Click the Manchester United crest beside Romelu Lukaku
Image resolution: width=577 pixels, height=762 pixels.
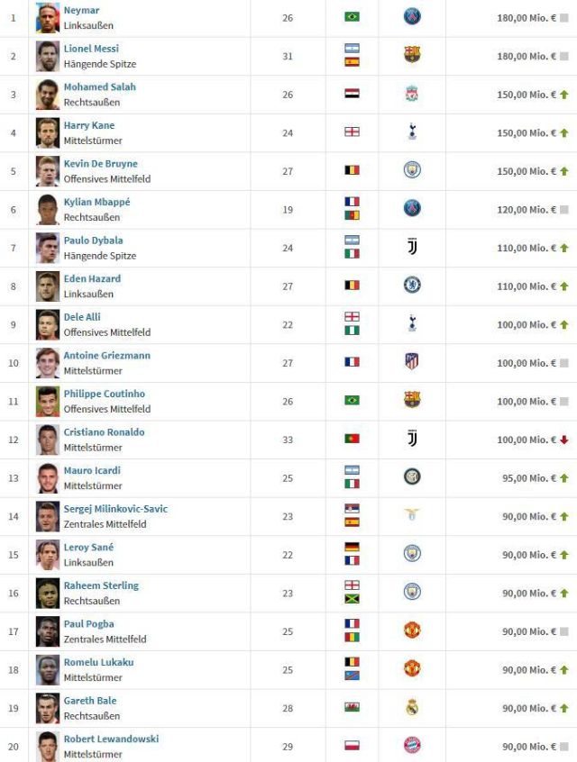click(412, 668)
